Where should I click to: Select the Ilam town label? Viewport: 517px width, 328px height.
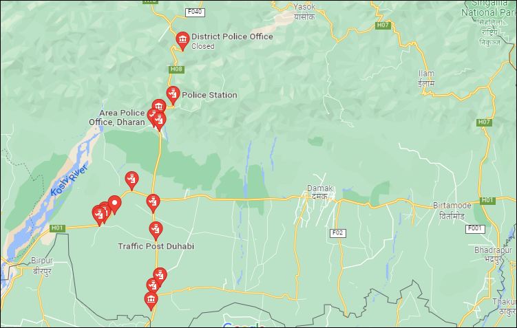[x=427, y=78]
